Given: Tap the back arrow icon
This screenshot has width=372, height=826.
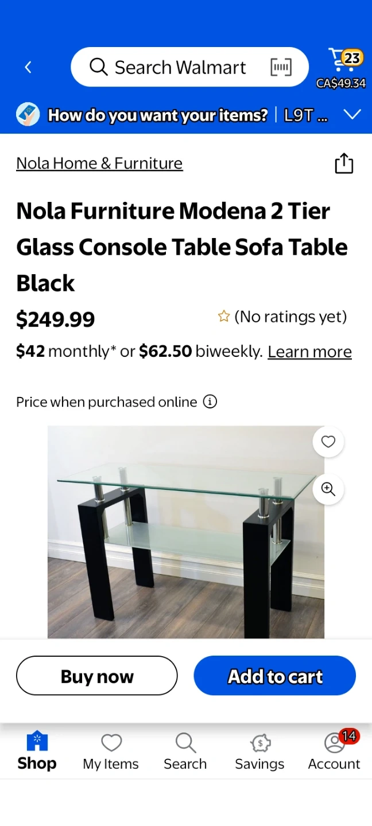Looking at the screenshot, I should (x=28, y=68).
